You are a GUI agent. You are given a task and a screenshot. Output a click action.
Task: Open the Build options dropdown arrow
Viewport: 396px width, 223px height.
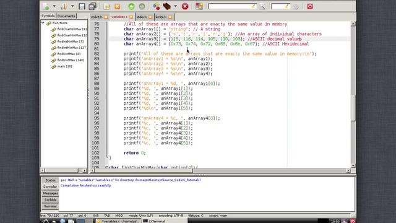[176, 6]
